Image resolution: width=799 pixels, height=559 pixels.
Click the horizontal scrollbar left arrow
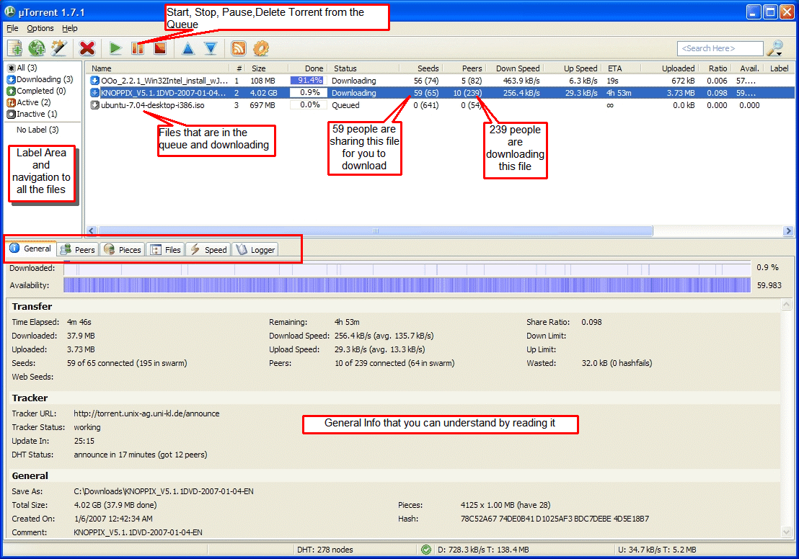[92, 231]
